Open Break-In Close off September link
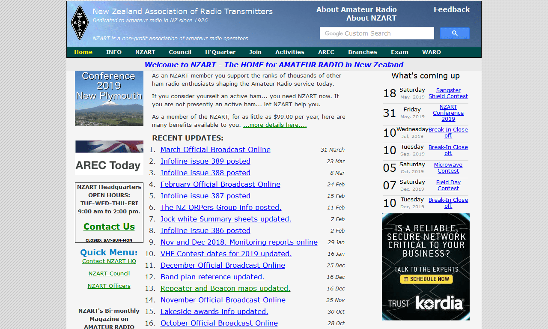The height and width of the screenshot is (329, 548). pos(448,150)
